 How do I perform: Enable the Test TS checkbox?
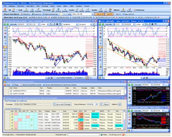click(x=115, y=14)
